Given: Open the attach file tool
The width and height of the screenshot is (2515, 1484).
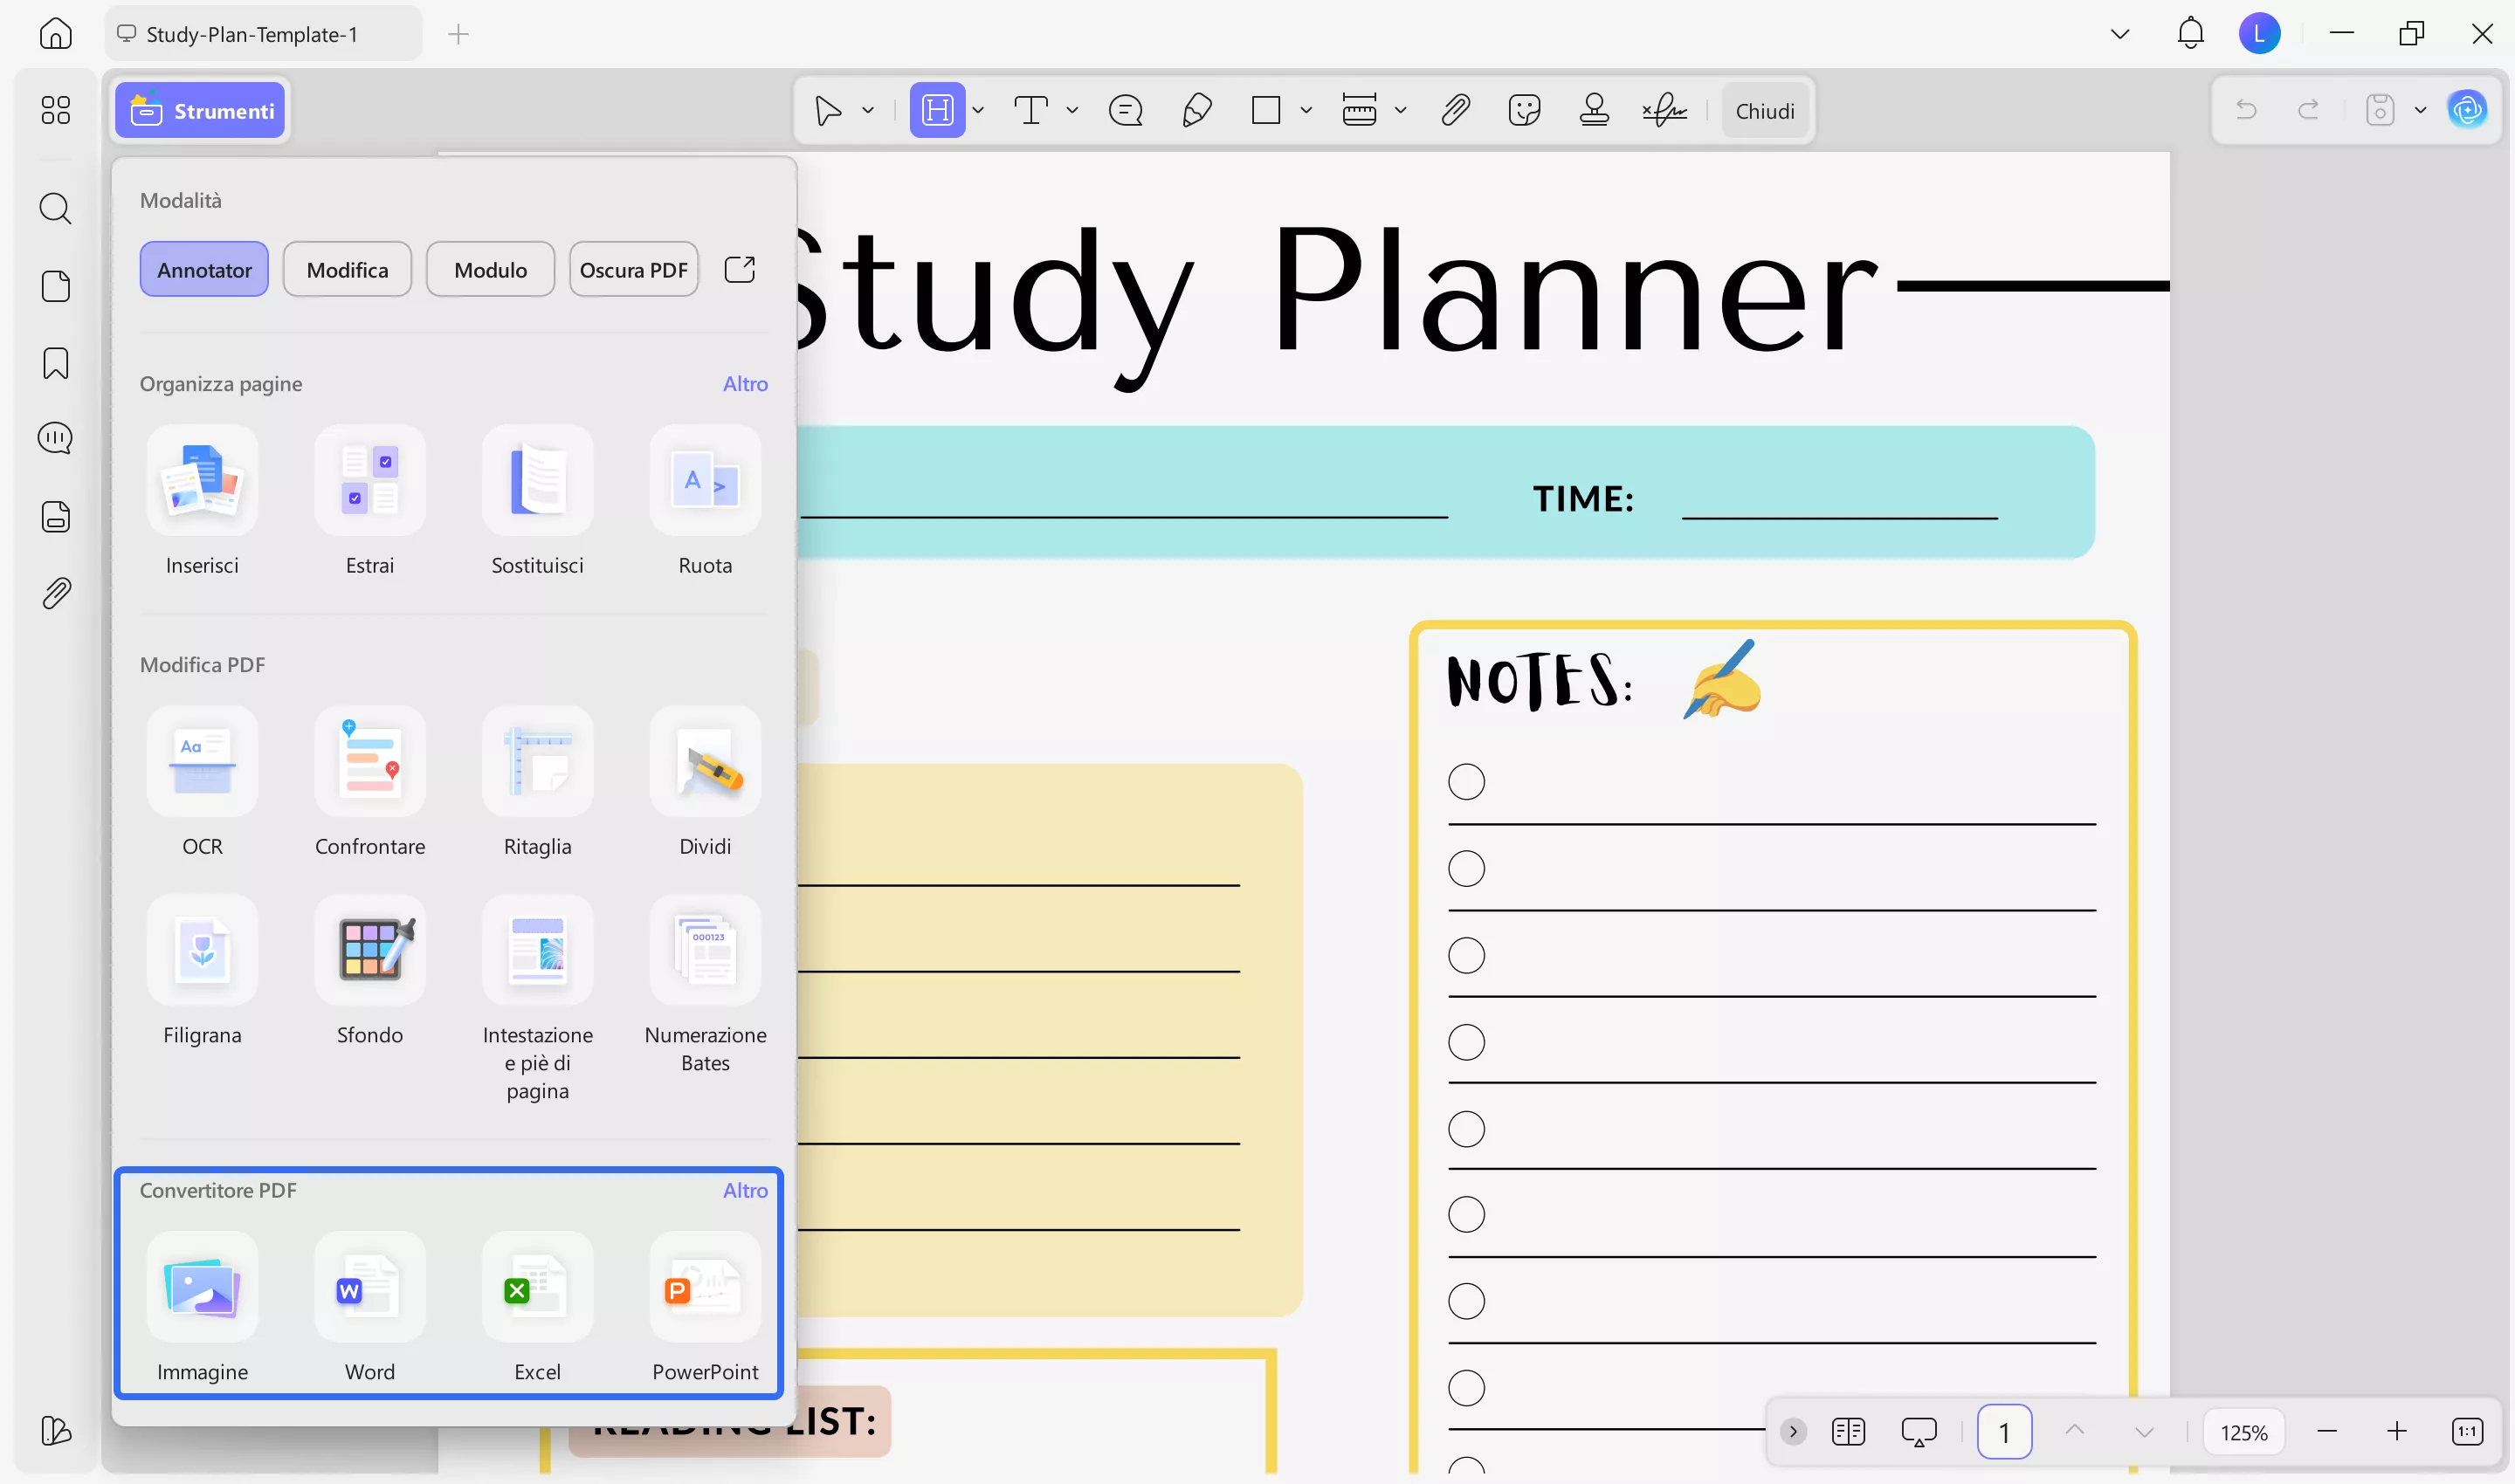Looking at the screenshot, I should pyautogui.click(x=1455, y=110).
